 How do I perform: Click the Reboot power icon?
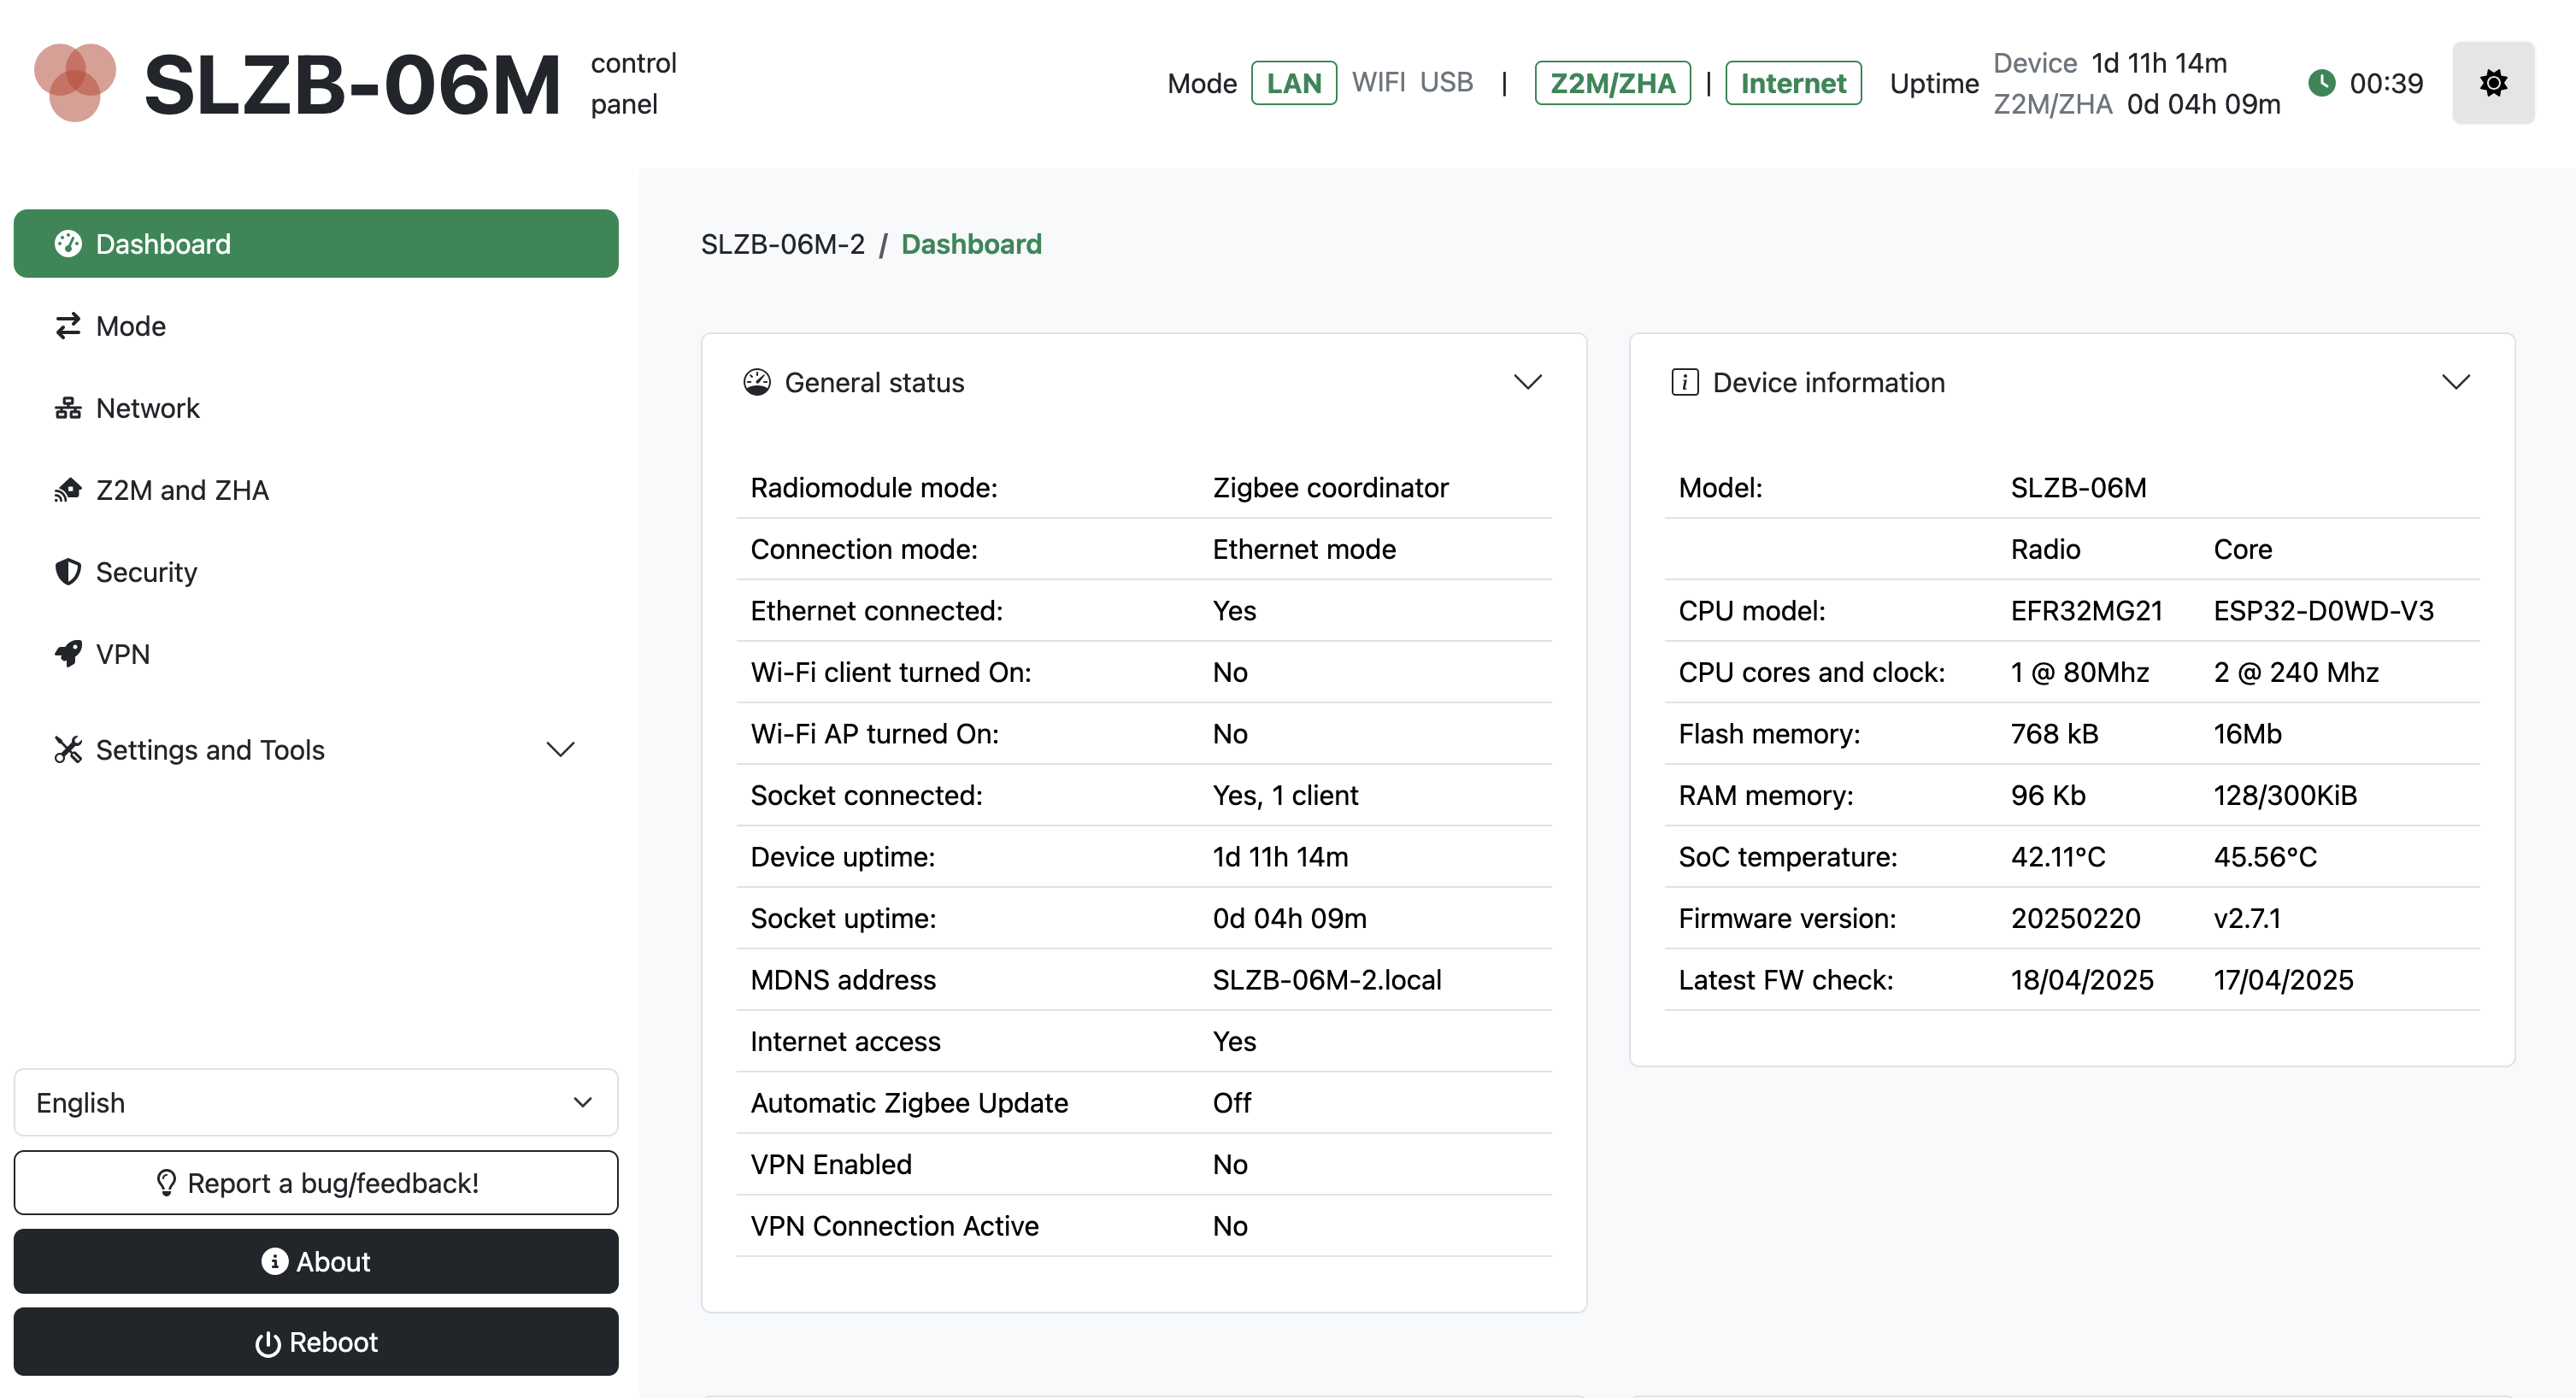click(x=267, y=1343)
